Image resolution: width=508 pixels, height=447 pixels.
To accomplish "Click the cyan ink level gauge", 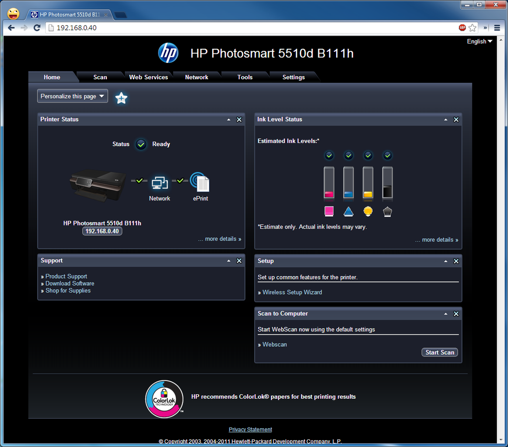I will pyautogui.click(x=349, y=182).
